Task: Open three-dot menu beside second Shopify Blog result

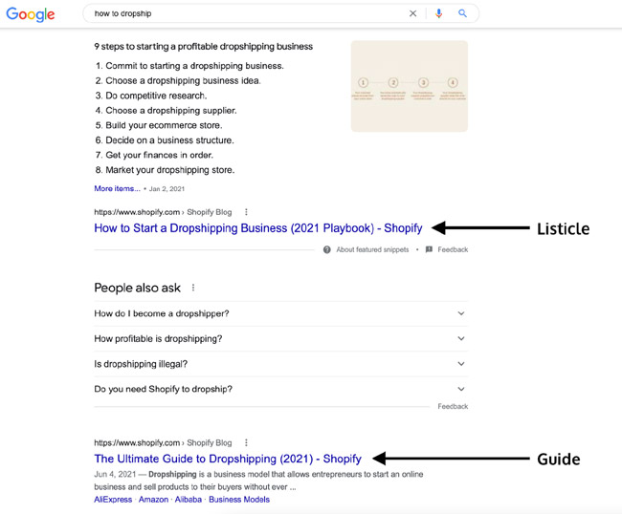Action: tap(246, 442)
